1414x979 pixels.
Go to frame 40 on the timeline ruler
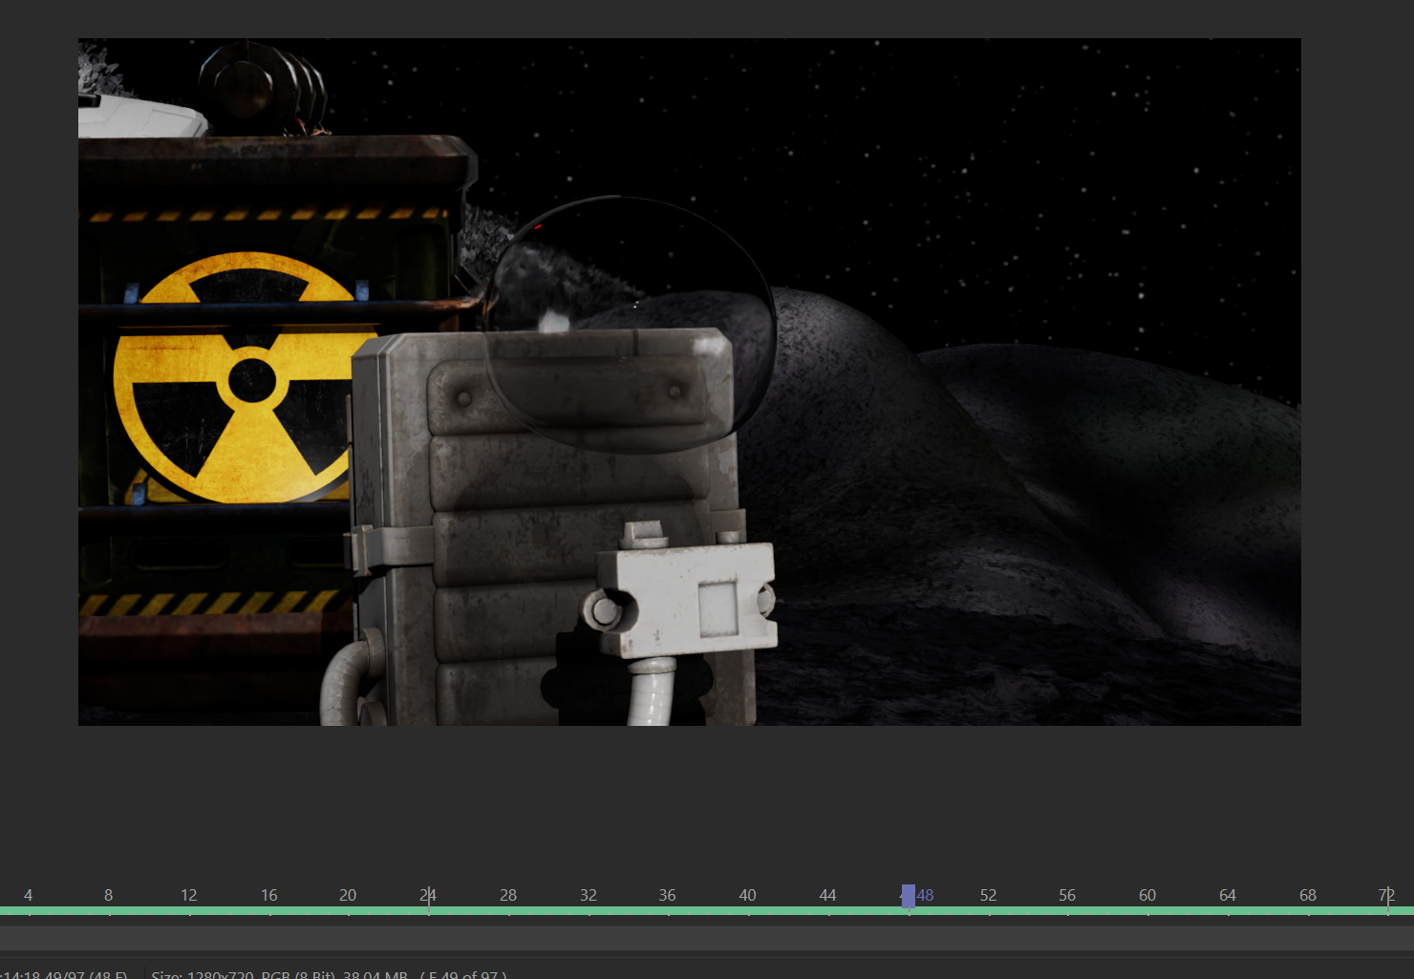747,895
